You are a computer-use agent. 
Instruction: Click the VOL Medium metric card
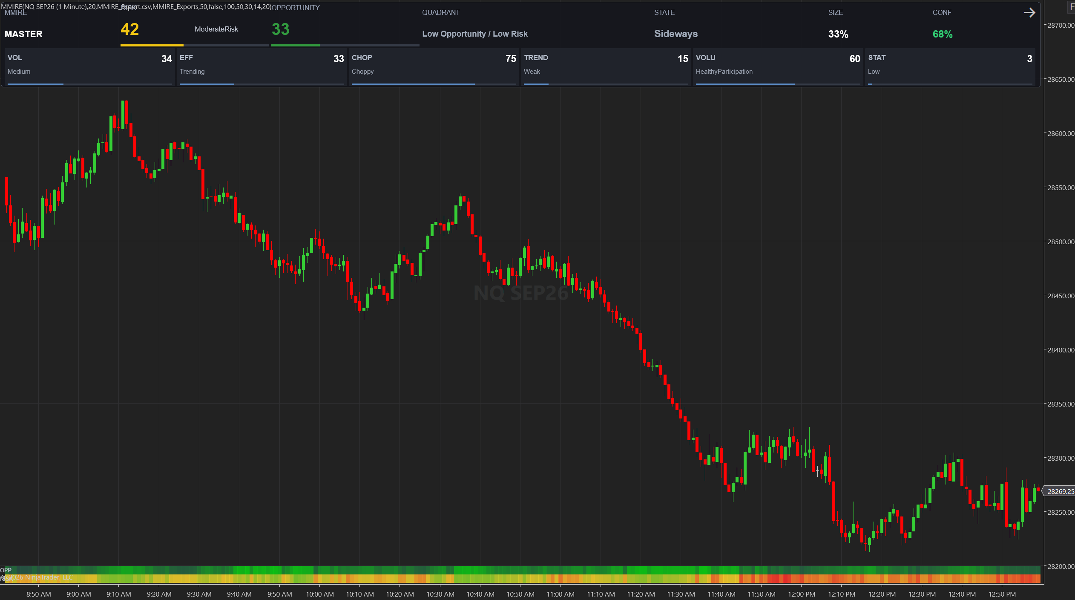click(90, 67)
